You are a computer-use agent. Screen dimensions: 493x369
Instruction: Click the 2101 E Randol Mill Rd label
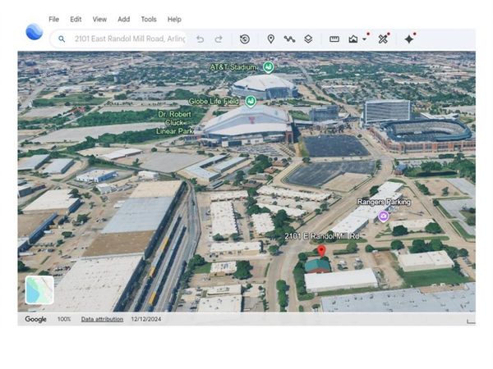(322, 236)
